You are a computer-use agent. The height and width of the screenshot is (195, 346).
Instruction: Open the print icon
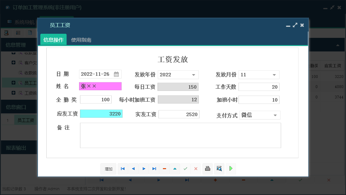coord(207,169)
